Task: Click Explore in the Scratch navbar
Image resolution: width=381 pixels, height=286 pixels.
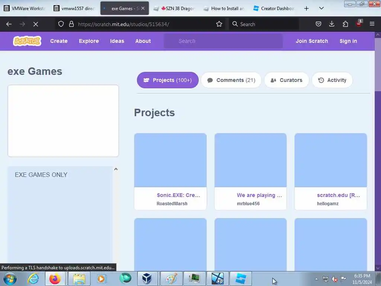Action: (89, 41)
